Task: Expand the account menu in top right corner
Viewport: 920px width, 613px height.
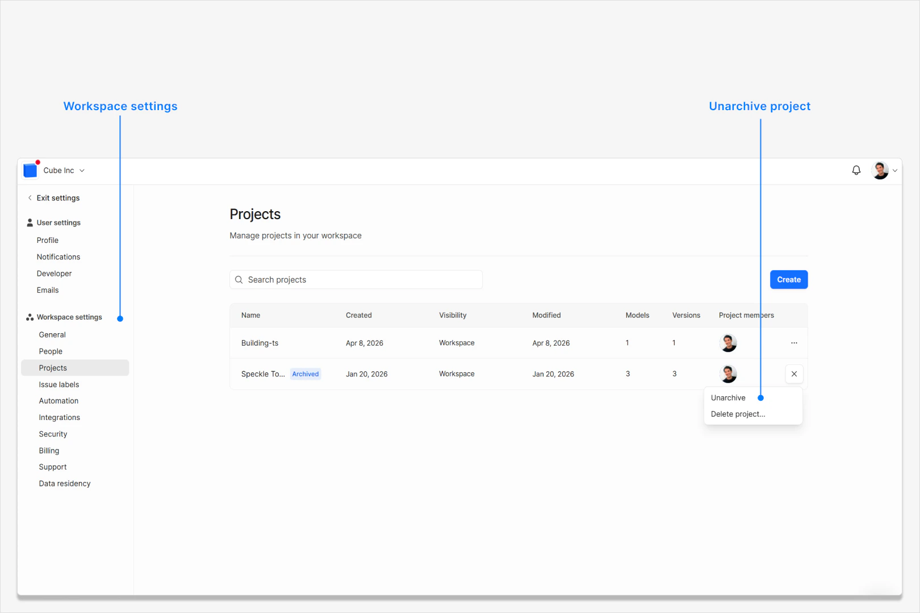Action: tap(894, 170)
